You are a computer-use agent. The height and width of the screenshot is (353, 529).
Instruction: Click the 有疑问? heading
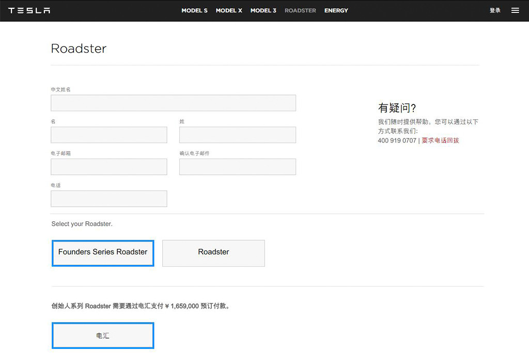pyautogui.click(x=397, y=108)
